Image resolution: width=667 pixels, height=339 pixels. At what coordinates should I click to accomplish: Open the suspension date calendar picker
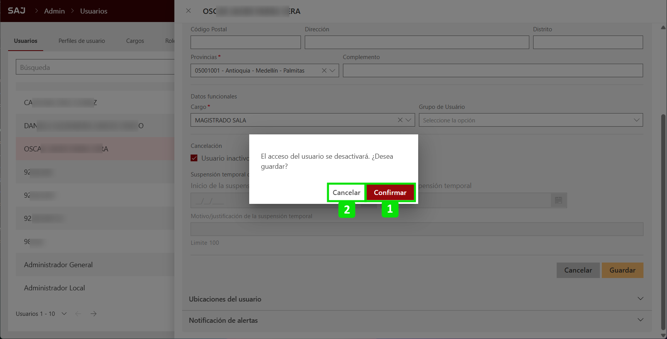[x=558, y=200]
